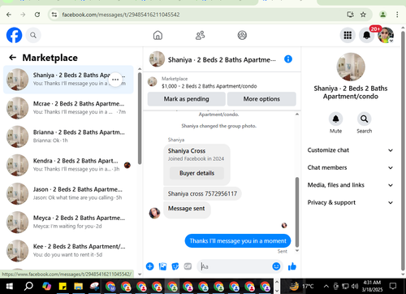Expand Media, files and links section
Image resolution: width=406 pixels, height=294 pixels.
click(x=350, y=185)
